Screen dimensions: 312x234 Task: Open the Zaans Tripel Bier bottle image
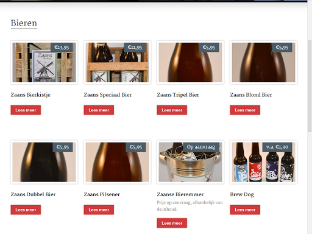(190, 62)
